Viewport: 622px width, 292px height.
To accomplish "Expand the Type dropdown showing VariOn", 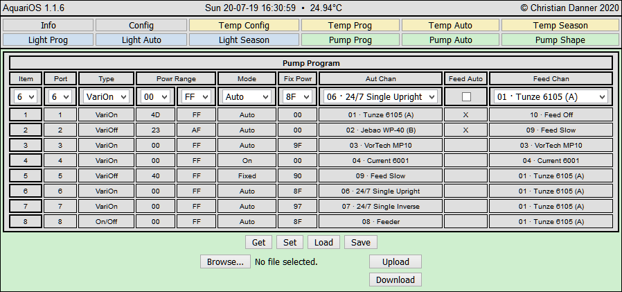I will [106, 96].
